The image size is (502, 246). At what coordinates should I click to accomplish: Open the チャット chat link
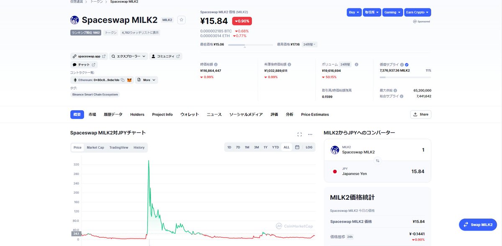(84, 65)
